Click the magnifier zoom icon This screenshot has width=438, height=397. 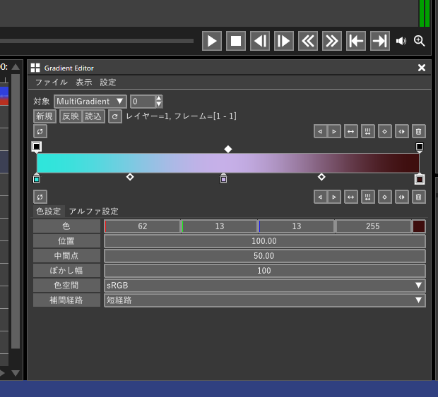420,41
